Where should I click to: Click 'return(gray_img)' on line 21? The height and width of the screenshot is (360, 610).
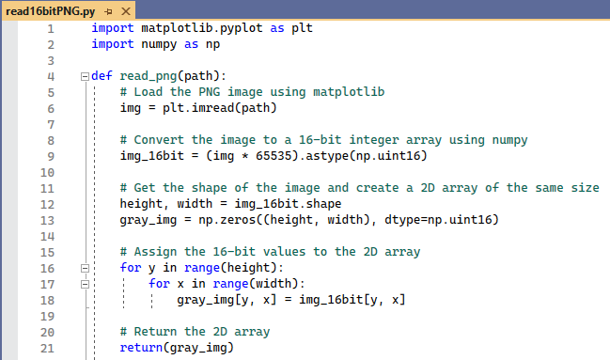[177, 347]
